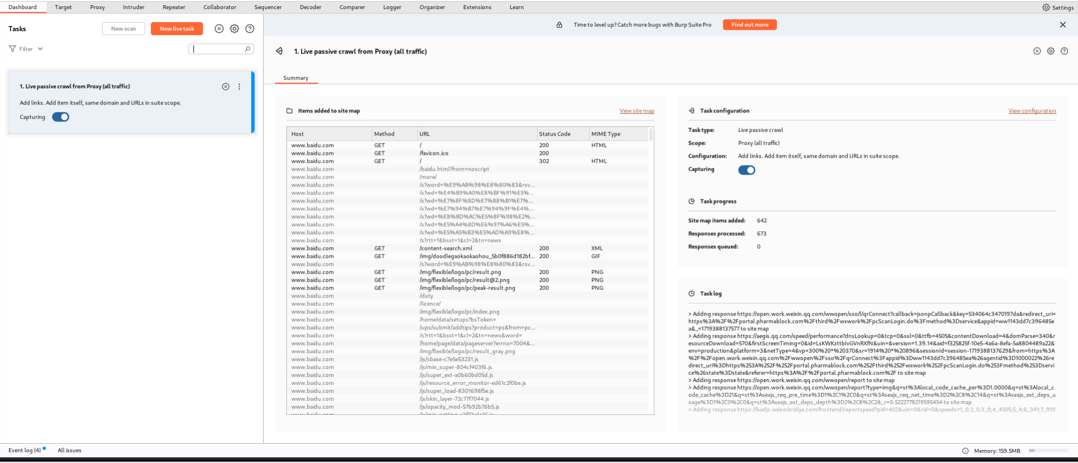The height and width of the screenshot is (463, 1078).
Task: Toggle Capturing switch in Task configuration
Action: click(x=746, y=170)
